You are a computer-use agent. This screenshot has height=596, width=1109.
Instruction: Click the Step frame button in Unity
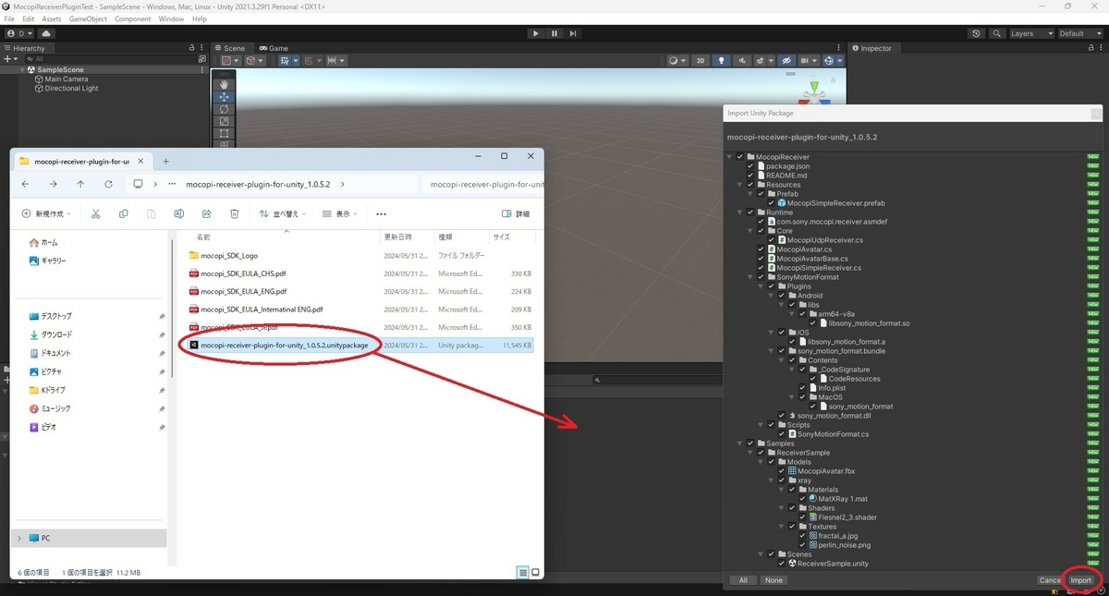[x=573, y=33]
